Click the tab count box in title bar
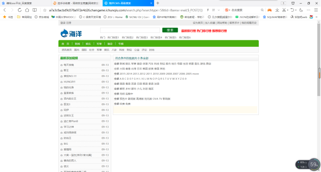321x172 pixels. (283, 3)
